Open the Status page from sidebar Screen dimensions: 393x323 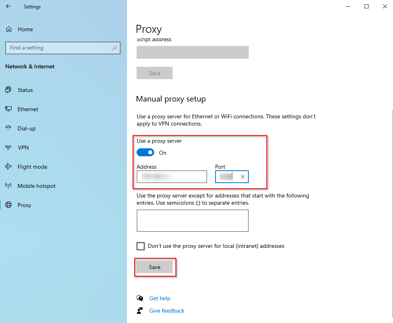[26, 90]
